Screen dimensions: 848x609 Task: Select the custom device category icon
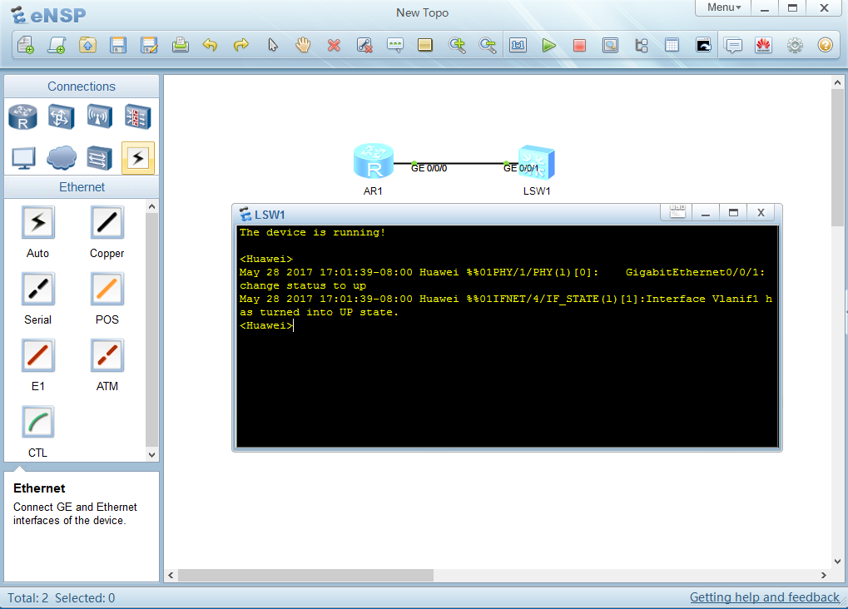click(100, 158)
